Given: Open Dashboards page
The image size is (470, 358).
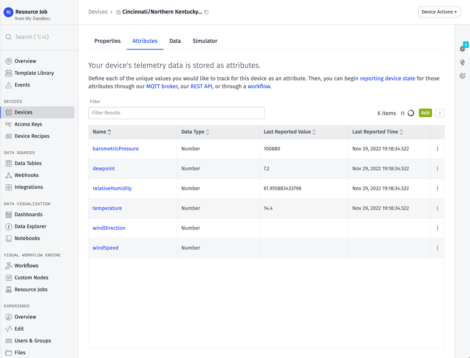Looking at the screenshot, I should coord(29,215).
